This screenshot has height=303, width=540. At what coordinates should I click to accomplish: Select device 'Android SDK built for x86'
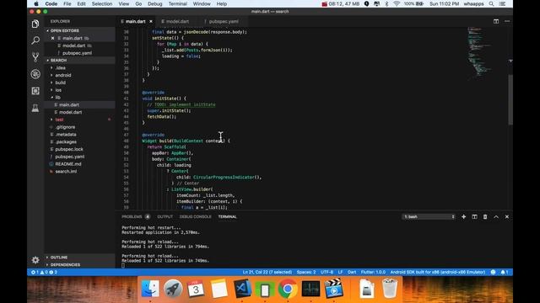(x=437, y=272)
